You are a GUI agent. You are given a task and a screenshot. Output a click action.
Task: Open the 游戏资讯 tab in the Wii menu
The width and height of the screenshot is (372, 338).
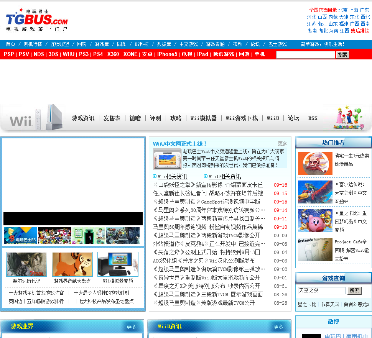pyautogui.click(x=83, y=118)
